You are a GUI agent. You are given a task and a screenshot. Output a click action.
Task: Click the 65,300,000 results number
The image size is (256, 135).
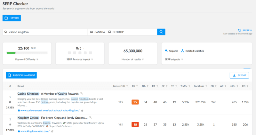(133, 51)
